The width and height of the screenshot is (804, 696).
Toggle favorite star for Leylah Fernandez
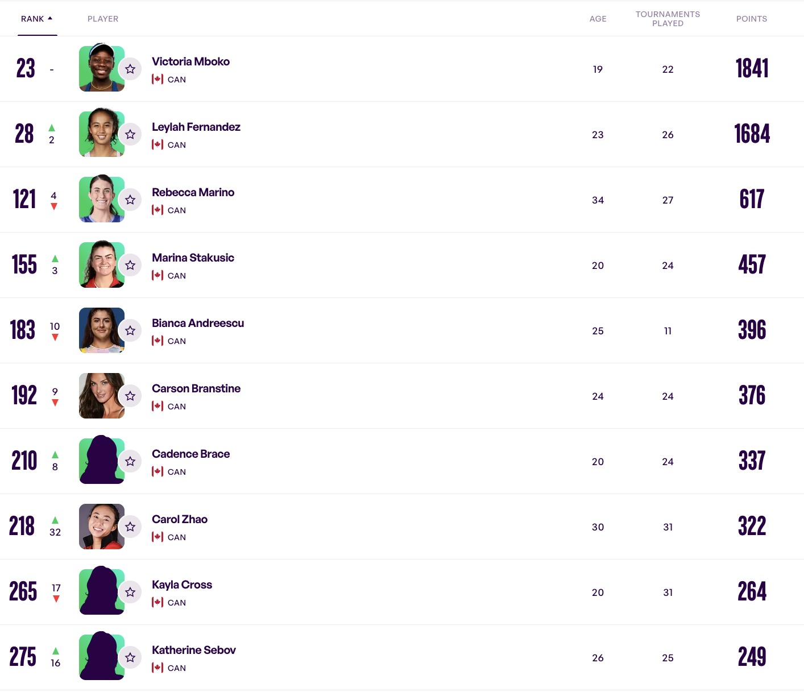tap(130, 134)
